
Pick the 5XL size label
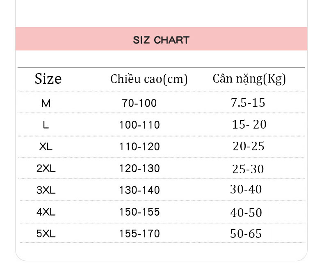46,234
